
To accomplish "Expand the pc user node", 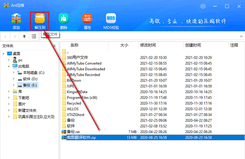I will click(9, 60).
